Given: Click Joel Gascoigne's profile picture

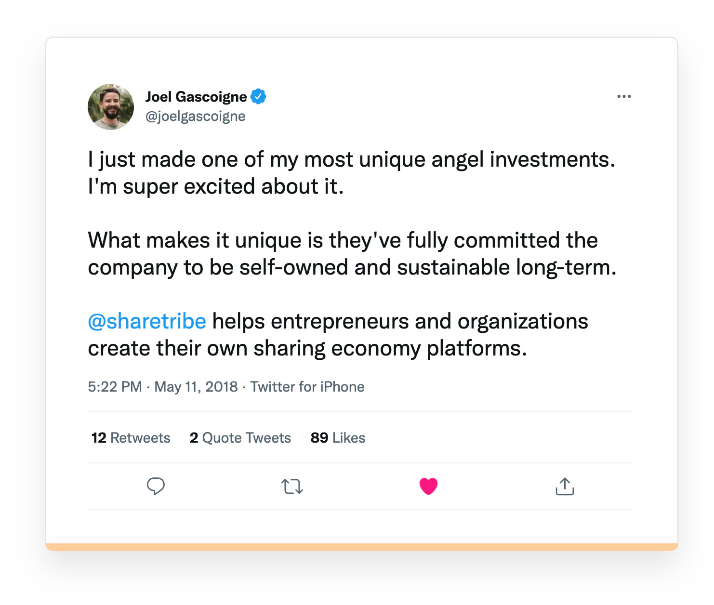Looking at the screenshot, I should tap(110, 106).
